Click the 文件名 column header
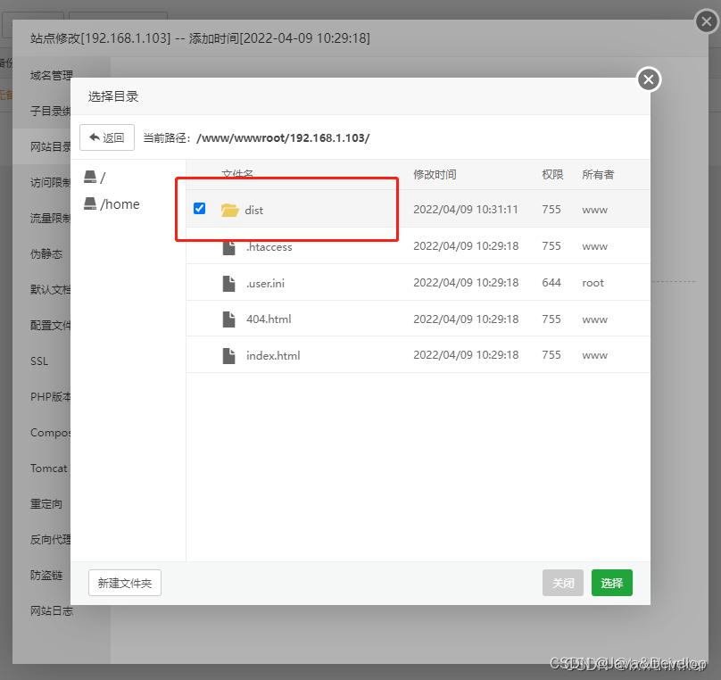The height and width of the screenshot is (680, 721). pyautogui.click(x=237, y=174)
